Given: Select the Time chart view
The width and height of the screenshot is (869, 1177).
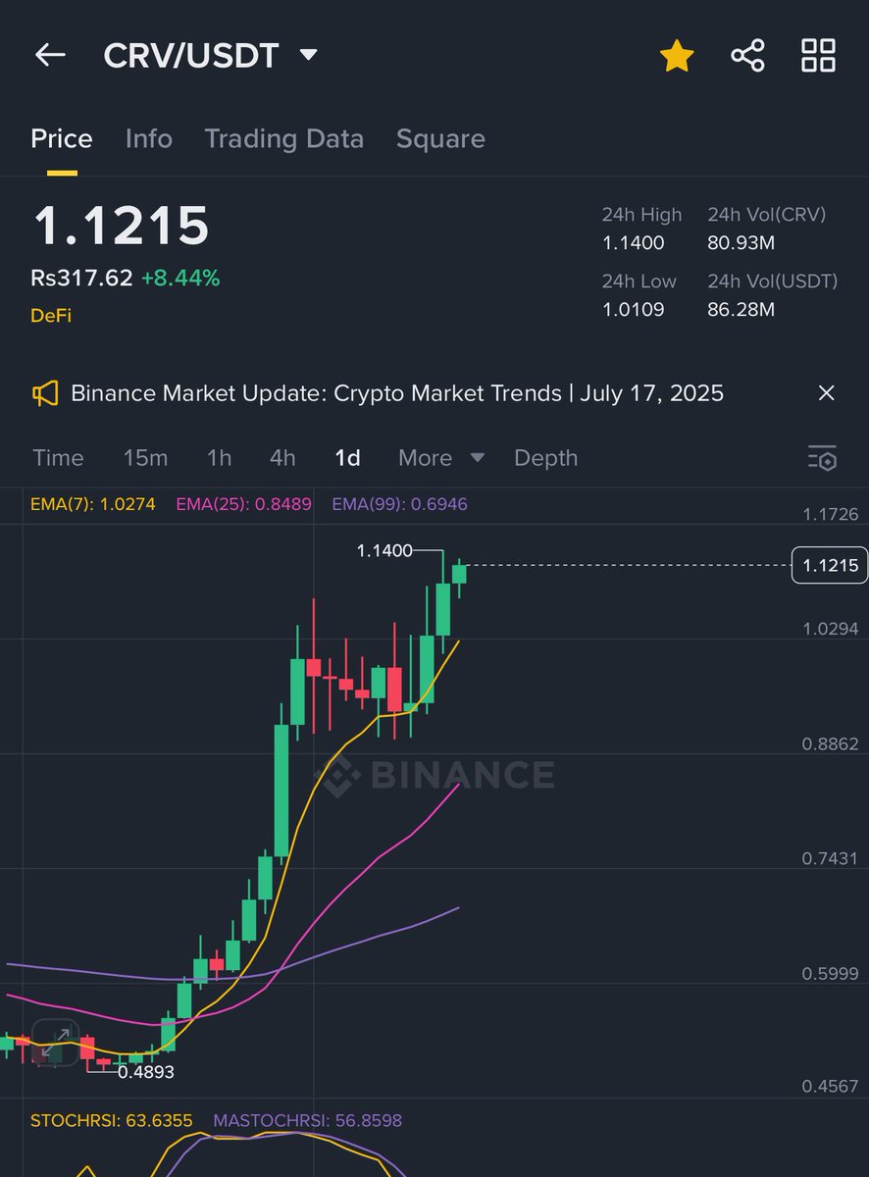Looking at the screenshot, I should point(58,458).
